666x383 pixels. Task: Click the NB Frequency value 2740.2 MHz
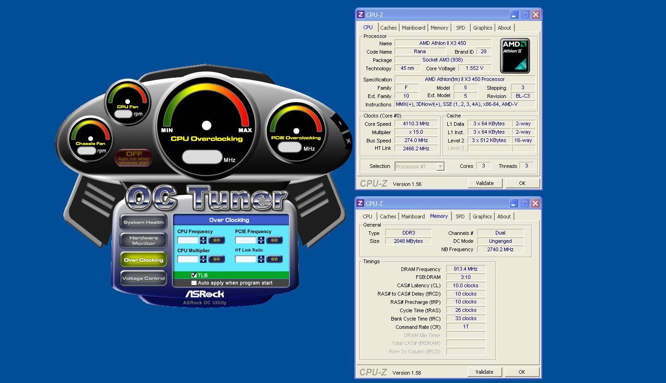click(x=500, y=249)
